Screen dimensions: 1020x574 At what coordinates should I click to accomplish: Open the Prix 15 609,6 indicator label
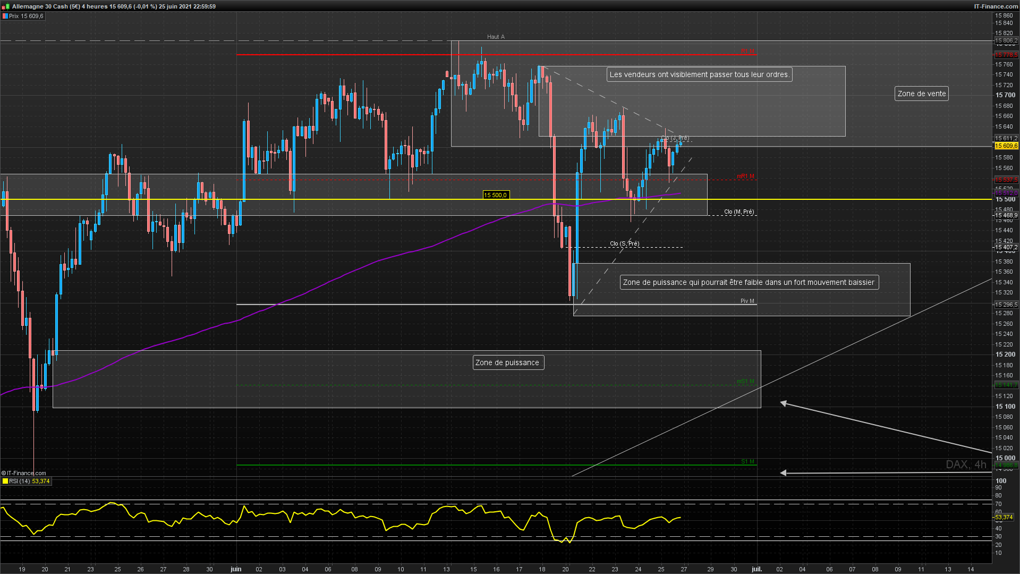pyautogui.click(x=26, y=16)
